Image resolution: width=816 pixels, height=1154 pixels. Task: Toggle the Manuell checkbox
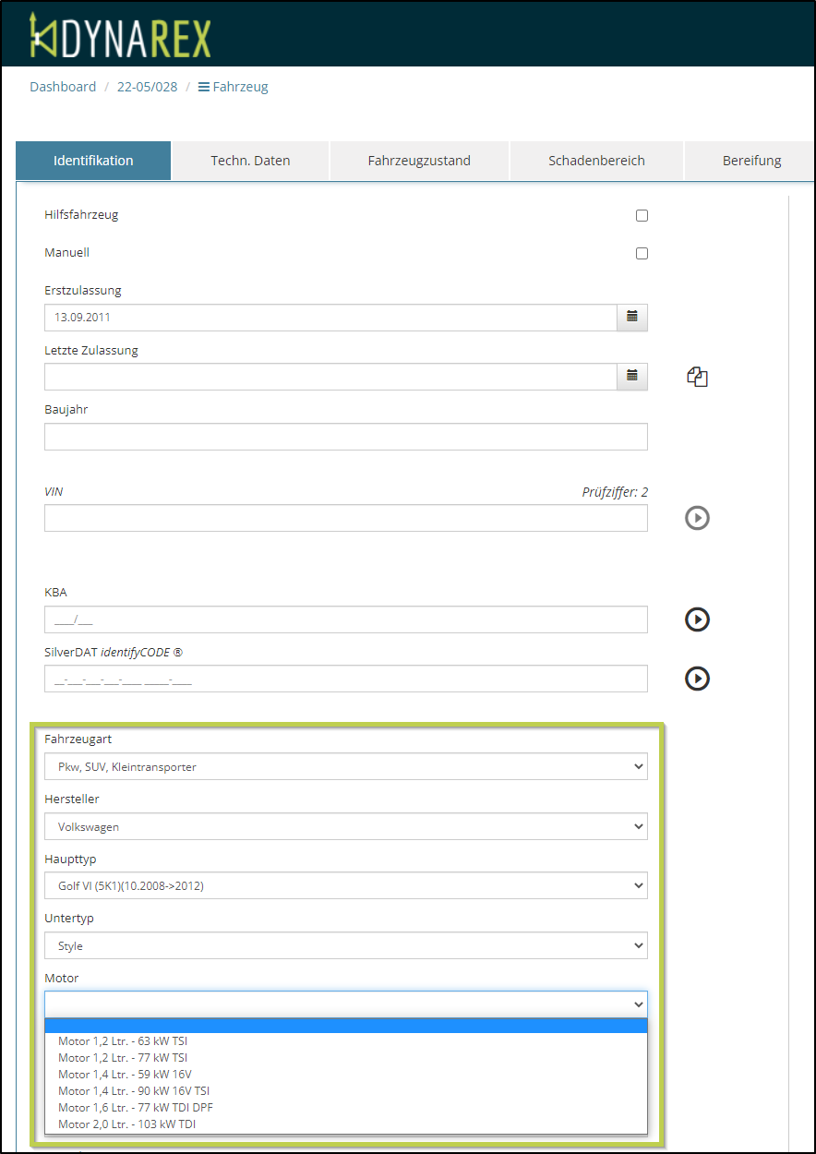[642, 253]
